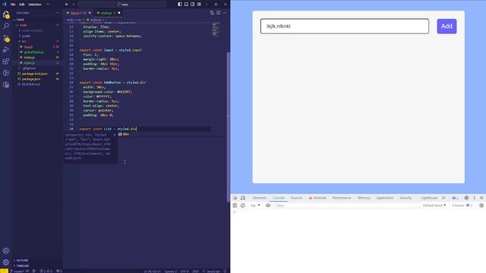Open the Accounts icon in the activity bar
Viewport: 486px width, 273px height.
(6, 251)
